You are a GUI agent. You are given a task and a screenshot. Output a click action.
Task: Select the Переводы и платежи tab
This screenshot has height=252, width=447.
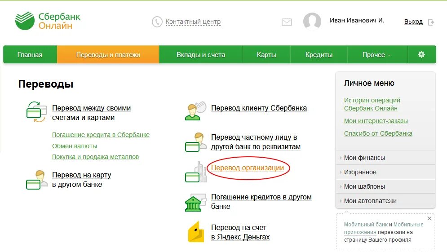108,54
